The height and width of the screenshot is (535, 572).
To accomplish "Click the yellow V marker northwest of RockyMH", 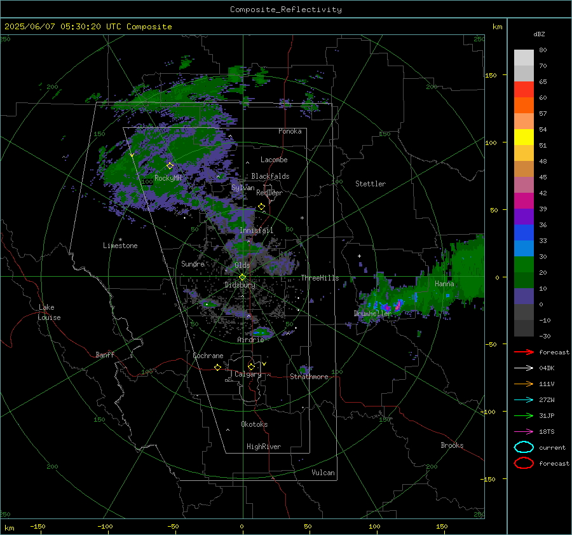I will (x=132, y=155).
